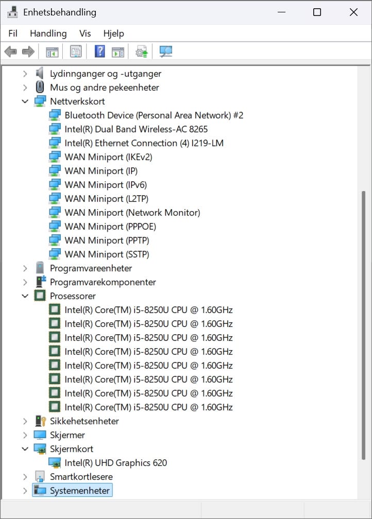Viewport: 372px width, 519px height.
Task: Open the Fil menu
Action: [x=13, y=33]
